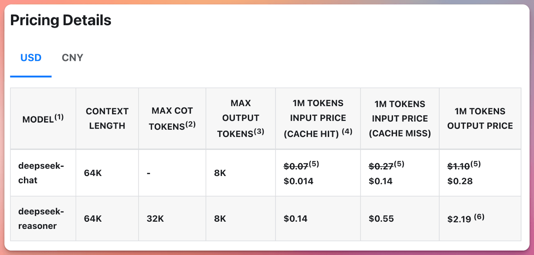This screenshot has height=255, width=534.
Task: Switch to the CNY pricing tab
Action: [x=72, y=57]
